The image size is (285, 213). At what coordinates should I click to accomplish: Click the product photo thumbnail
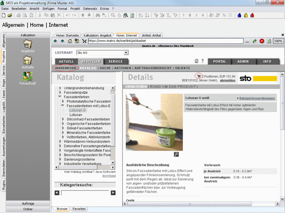coord(154,122)
